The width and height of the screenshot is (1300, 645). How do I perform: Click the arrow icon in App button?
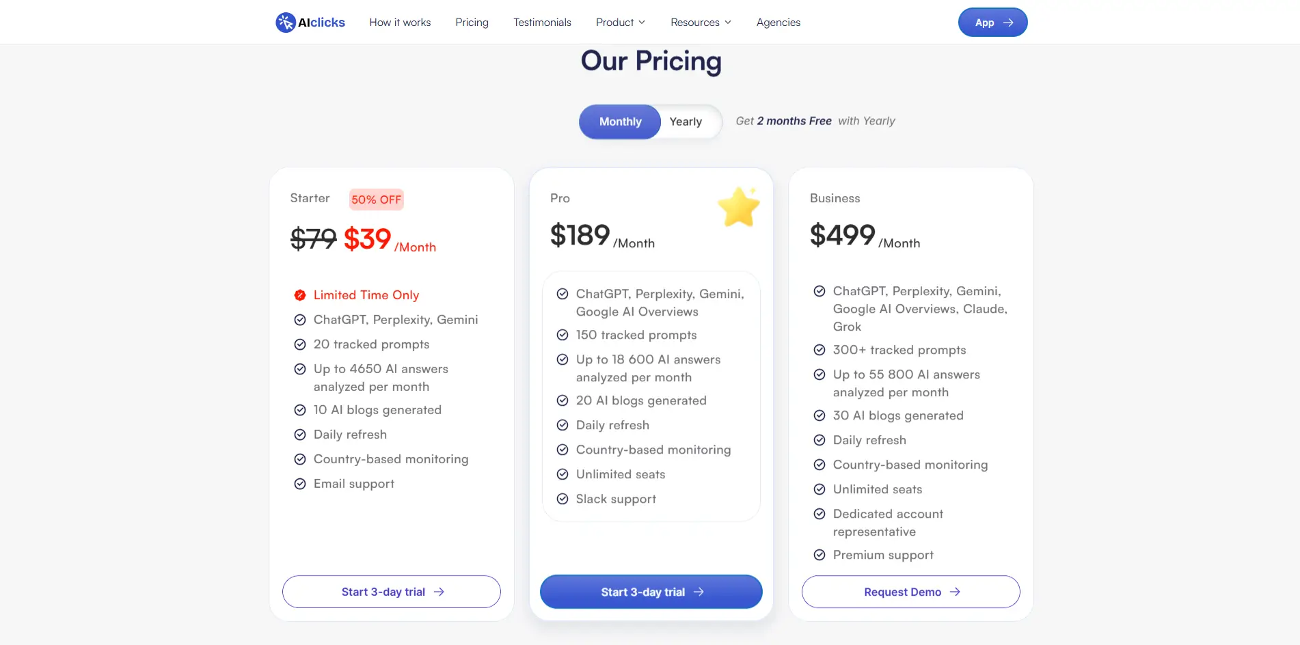pos(1008,23)
